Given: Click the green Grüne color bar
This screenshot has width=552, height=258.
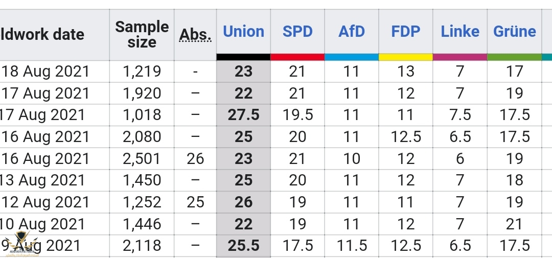Looking at the screenshot, I should pyautogui.click(x=514, y=57).
